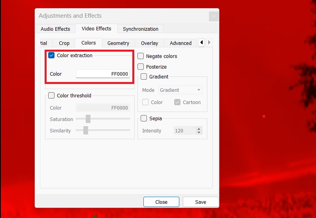Enable the Gradient effect checkbox
The image size is (316, 218).
coord(144,76)
